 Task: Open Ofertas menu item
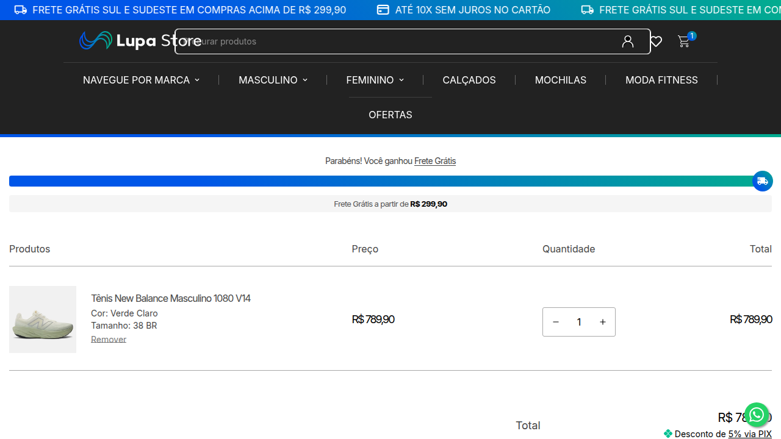[390, 115]
